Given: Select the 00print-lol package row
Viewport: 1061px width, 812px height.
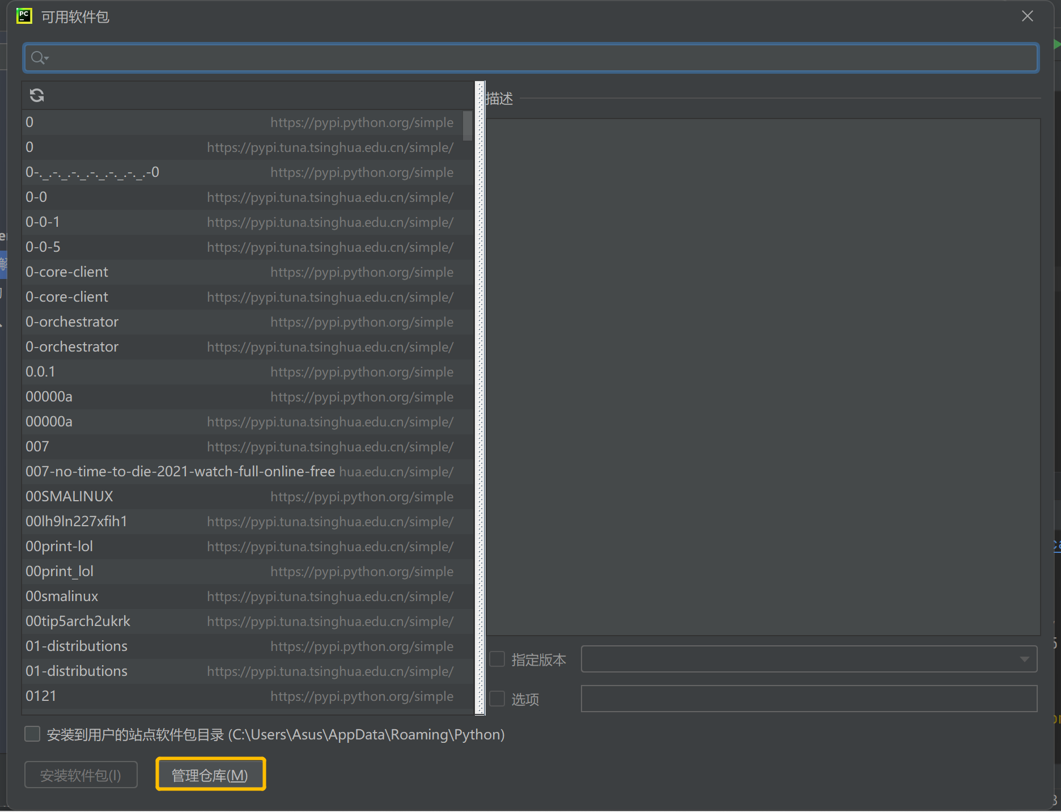Looking at the screenshot, I should [248, 547].
